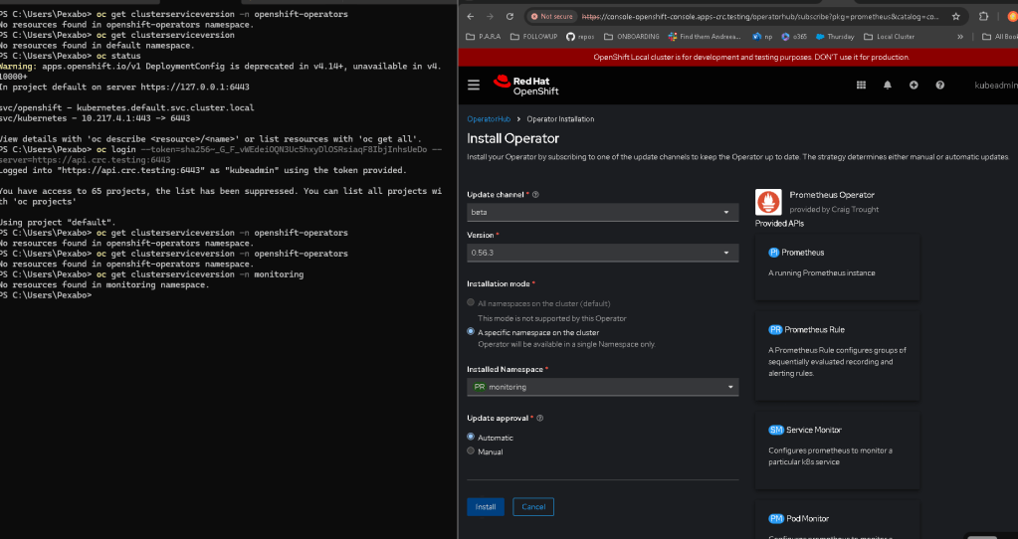Open the Find them Andreea Slack bookmark
This screenshot has height=539, width=1018.
(705, 37)
